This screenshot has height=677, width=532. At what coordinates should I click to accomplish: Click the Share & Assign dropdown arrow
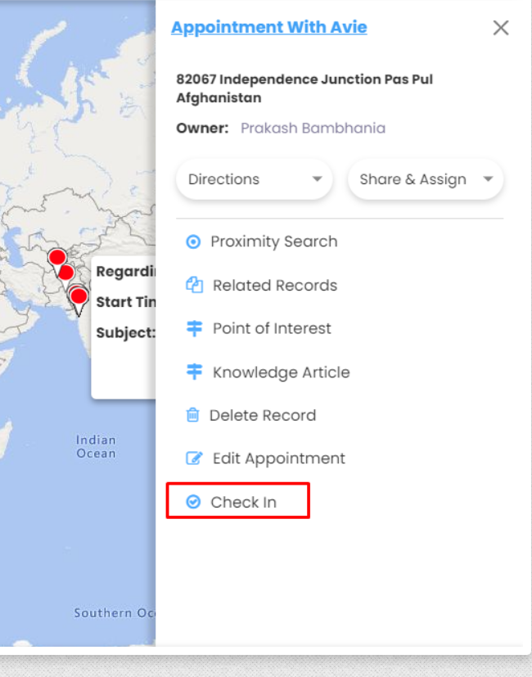coord(488,179)
